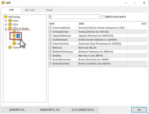Click the CFDs on Stocks group icon

pos(10,28)
